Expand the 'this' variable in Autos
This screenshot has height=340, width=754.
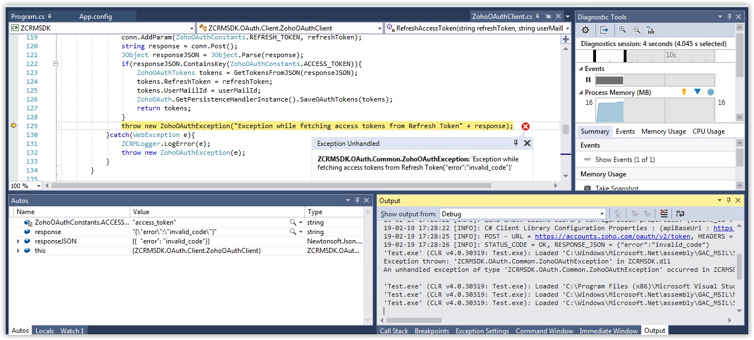(18, 251)
